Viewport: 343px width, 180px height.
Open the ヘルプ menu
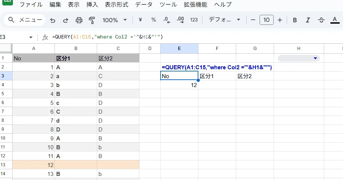(223, 4)
